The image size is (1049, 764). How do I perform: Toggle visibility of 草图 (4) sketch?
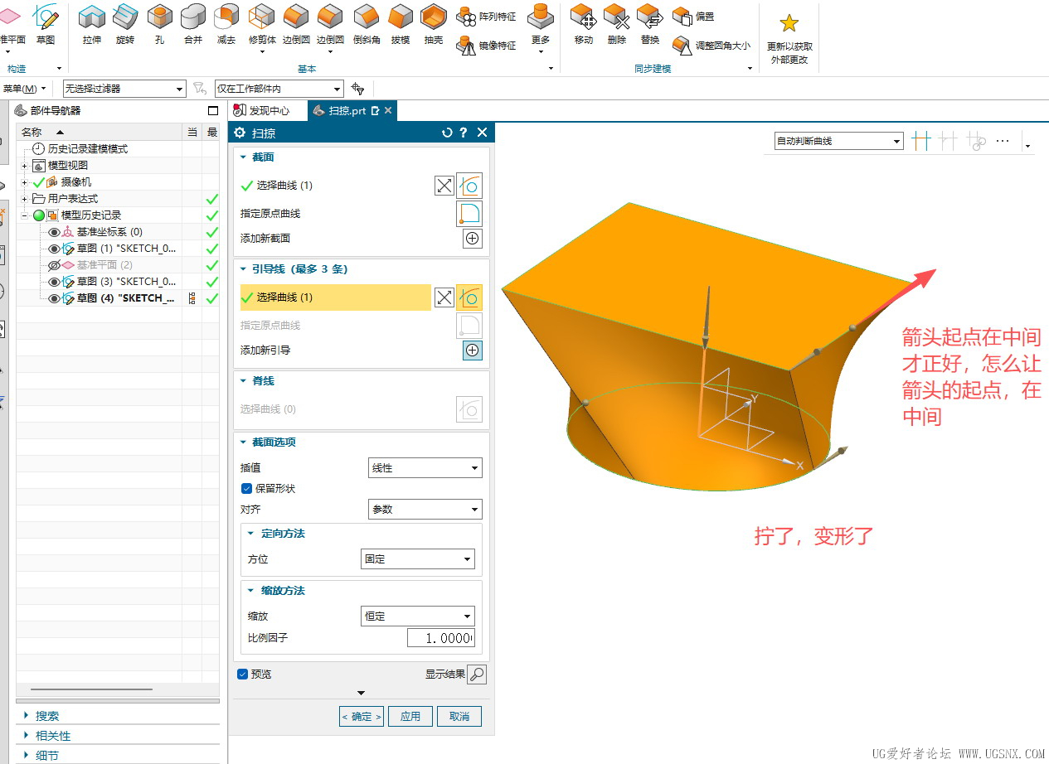(55, 298)
